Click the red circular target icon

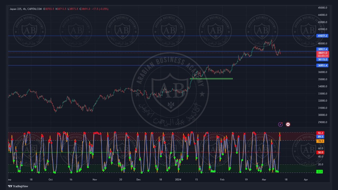pyautogui.click(x=288, y=124)
